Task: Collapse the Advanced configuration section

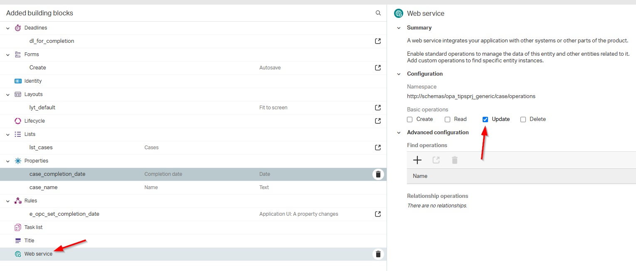Action: pyautogui.click(x=399, y=133)
